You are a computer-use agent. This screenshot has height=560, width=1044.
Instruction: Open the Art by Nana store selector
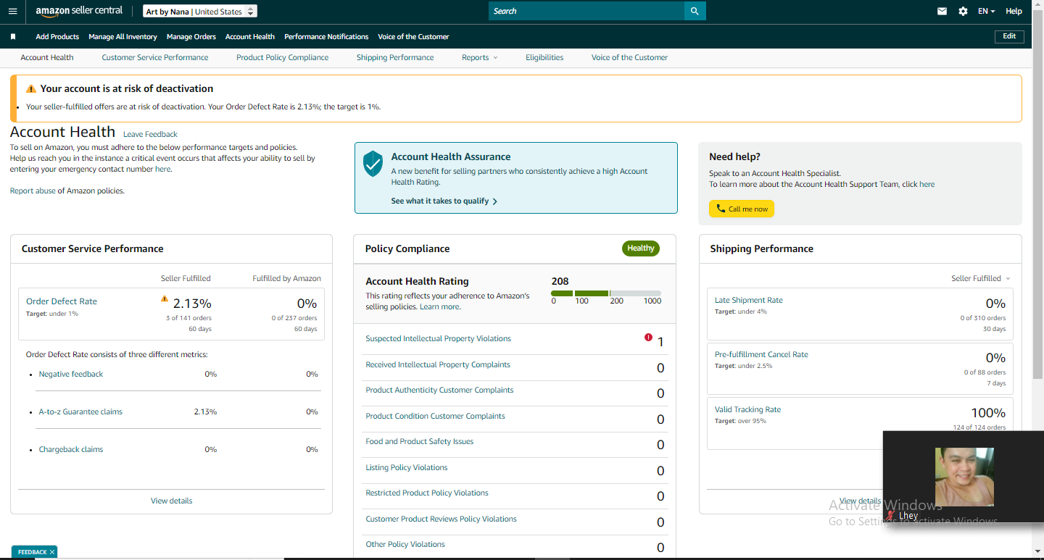coord(200,12)
